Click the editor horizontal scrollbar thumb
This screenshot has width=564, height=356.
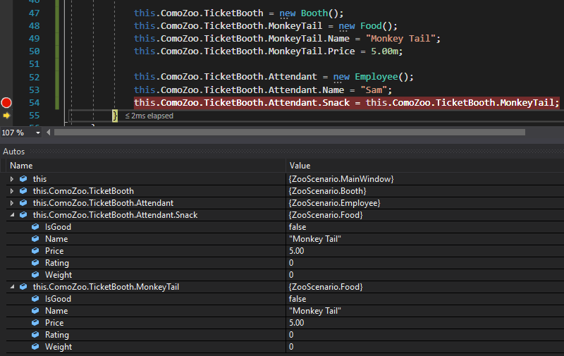click(x=289, y=132)
